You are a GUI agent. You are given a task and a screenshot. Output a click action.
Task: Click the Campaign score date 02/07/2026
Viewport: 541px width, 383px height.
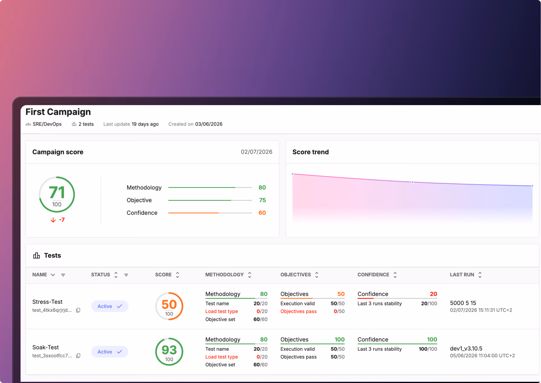[256, 152]
